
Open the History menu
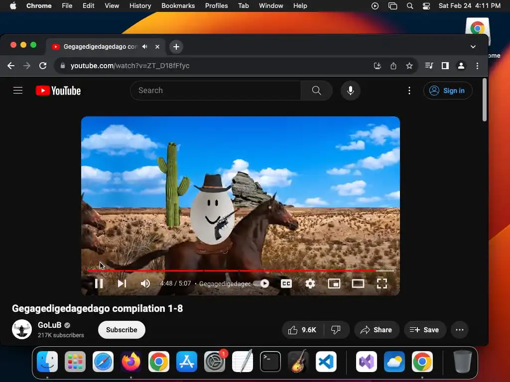pos(140,6)
